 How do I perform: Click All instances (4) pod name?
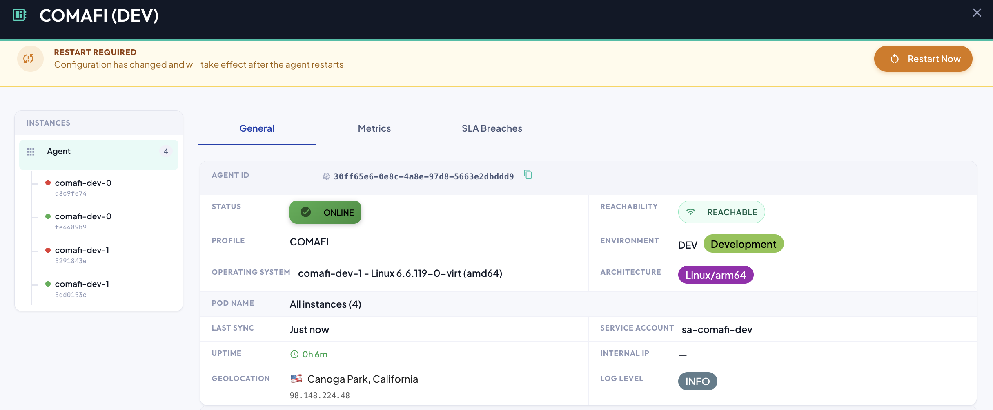click(325, 304)
